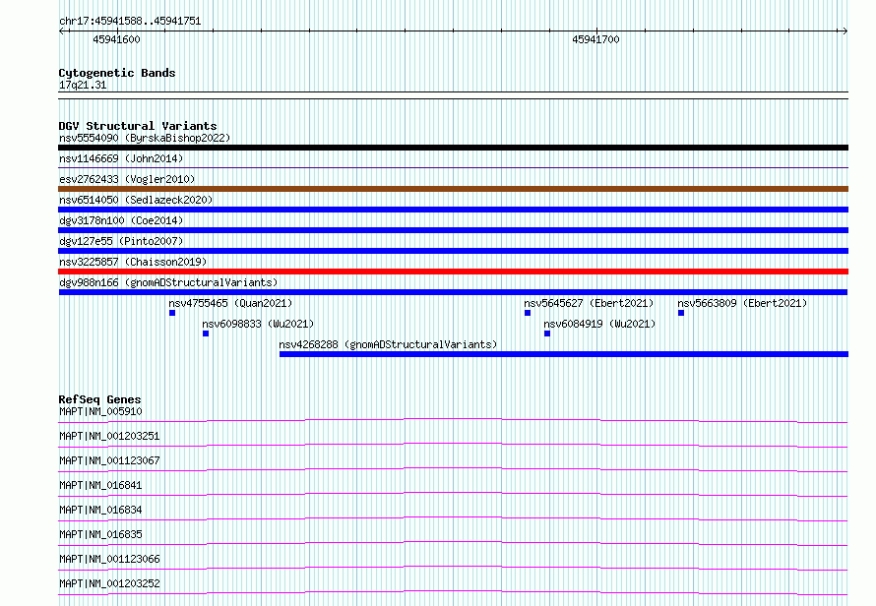Click the black nsv5554090 variant bar
This screenshot has width=876, height=606.
(x=453, y=148)
